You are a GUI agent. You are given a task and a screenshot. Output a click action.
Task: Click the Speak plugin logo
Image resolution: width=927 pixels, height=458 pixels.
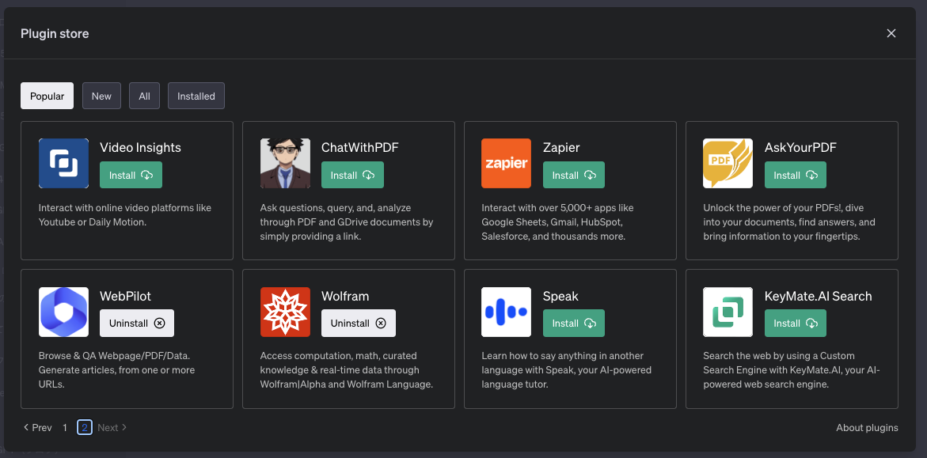tap(506, 312)
